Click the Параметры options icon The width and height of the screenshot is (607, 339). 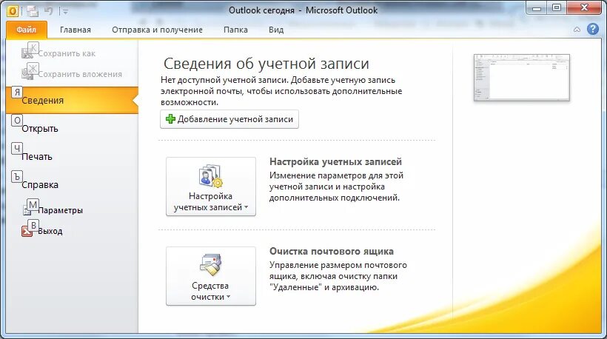point(27,210)
